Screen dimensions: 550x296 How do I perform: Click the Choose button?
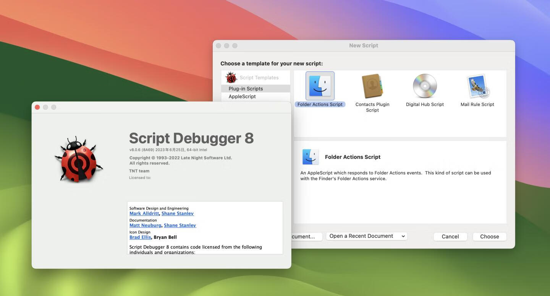click(x=490, y=237)
